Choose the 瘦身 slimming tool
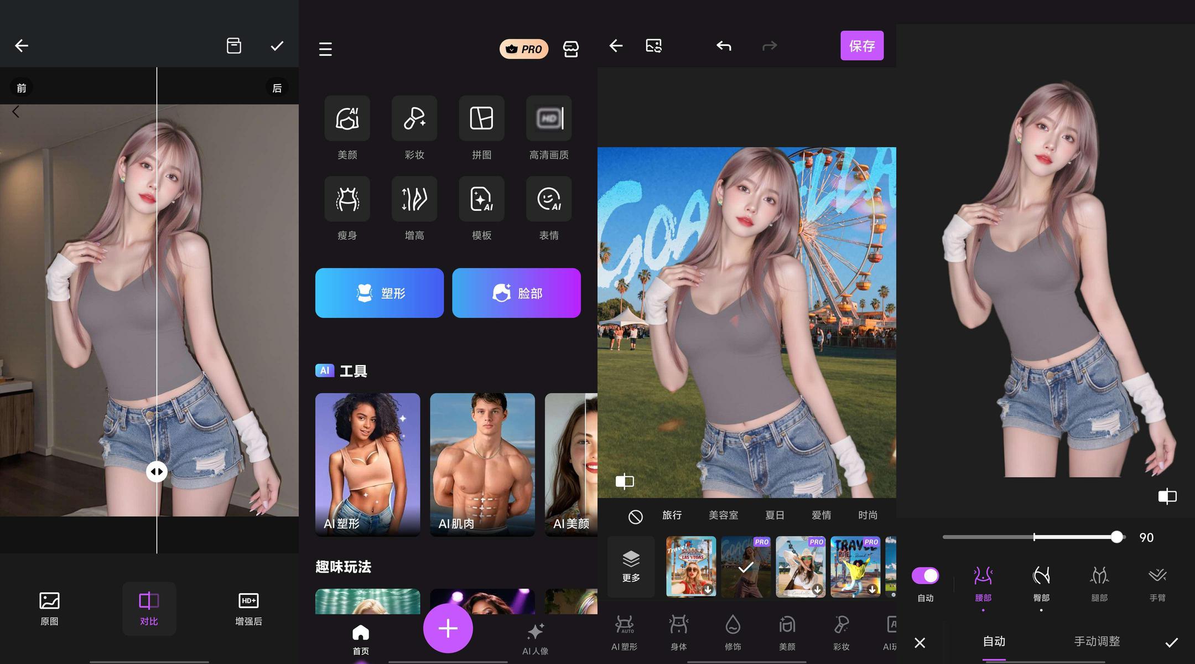This screenshot has width=1195, height=664. pos(347,199)
